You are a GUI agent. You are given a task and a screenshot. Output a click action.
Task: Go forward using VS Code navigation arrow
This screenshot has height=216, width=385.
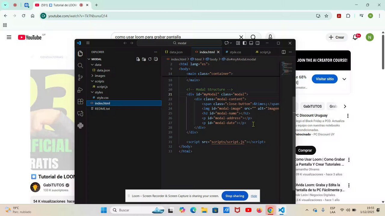(x=131, y=43)
